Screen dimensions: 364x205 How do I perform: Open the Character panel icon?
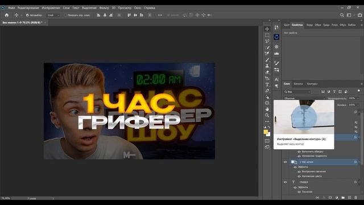[x=276, y=80]
